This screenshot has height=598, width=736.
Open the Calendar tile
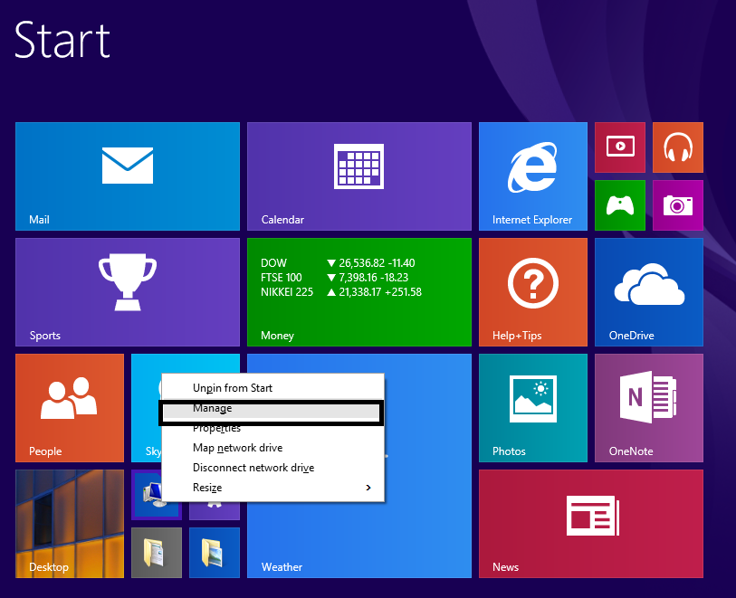click(x=359, y=176)
